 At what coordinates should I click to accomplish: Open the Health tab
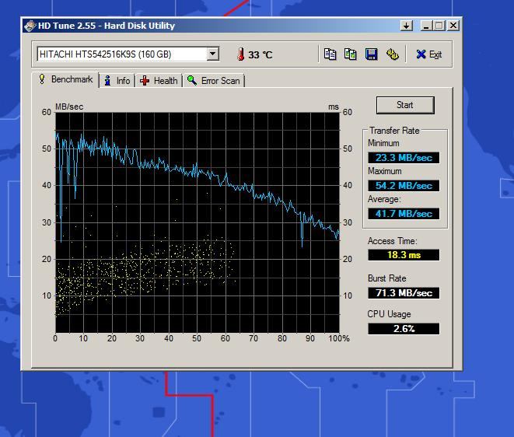click(159, 81)
